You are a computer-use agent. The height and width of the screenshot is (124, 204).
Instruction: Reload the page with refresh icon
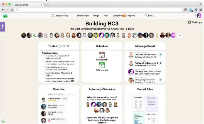pos(12,10)
